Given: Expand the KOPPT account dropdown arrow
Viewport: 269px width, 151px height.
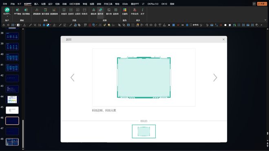Looking at the screenshot, I should point(7,16).
